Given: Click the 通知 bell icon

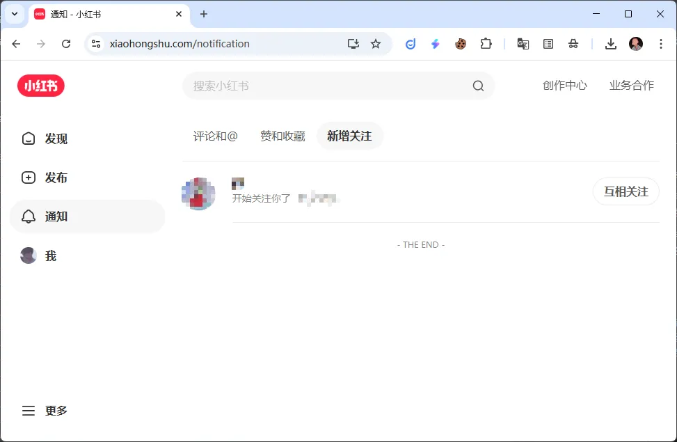Looking at the screenshot, I should point(29,216).
